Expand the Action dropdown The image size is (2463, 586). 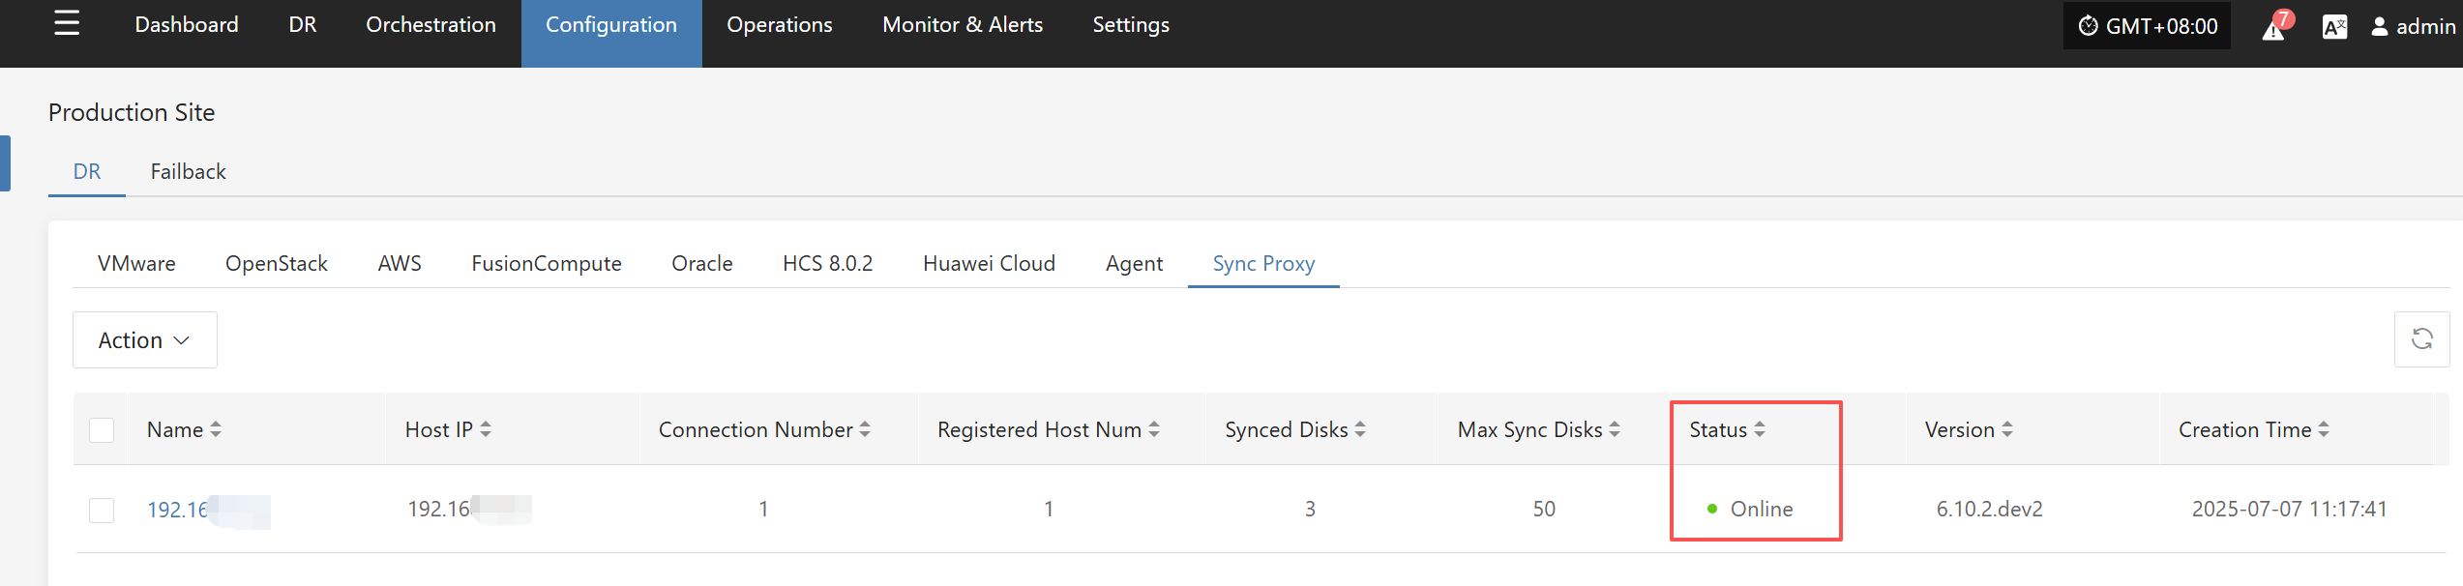click(144, 340)
